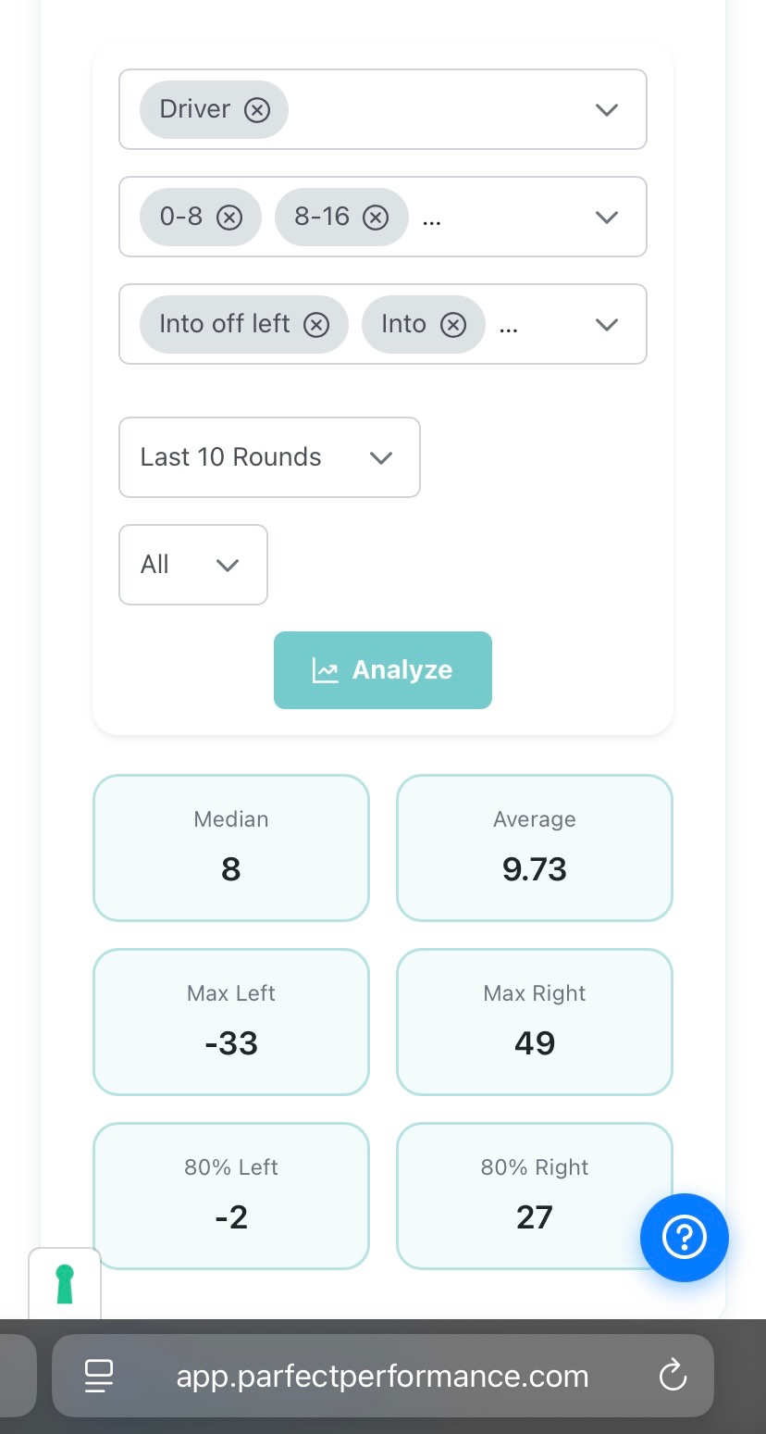Remove the 'Into' wind condition chip
The width and height of the screenshot is (766, 1434).
(452, 325)
